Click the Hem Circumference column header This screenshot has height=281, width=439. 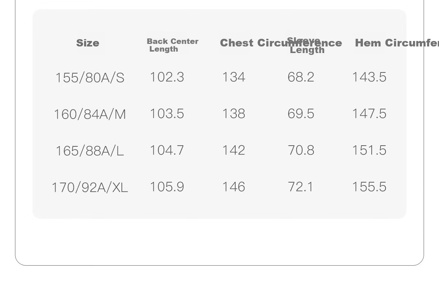(397, 43)
